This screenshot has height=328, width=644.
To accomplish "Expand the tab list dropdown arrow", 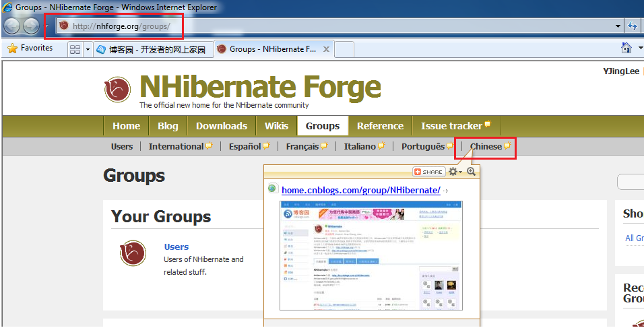I will tap(88, 50).
